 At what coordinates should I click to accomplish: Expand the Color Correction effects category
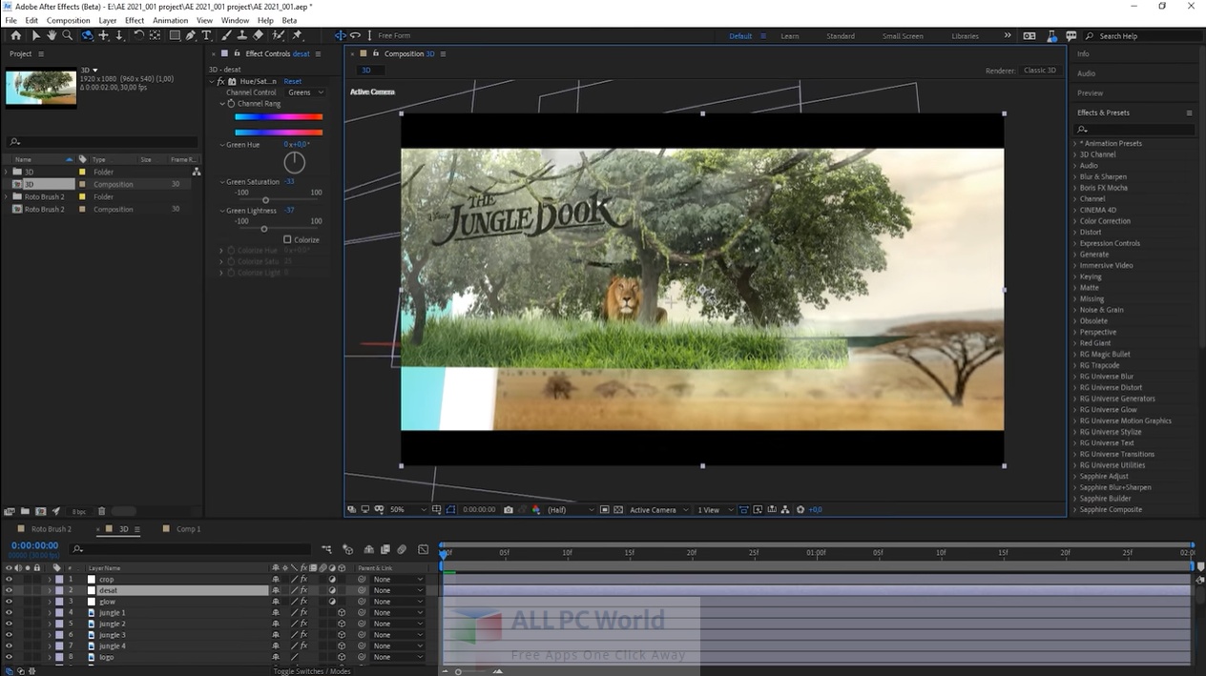coord(1075,221)
